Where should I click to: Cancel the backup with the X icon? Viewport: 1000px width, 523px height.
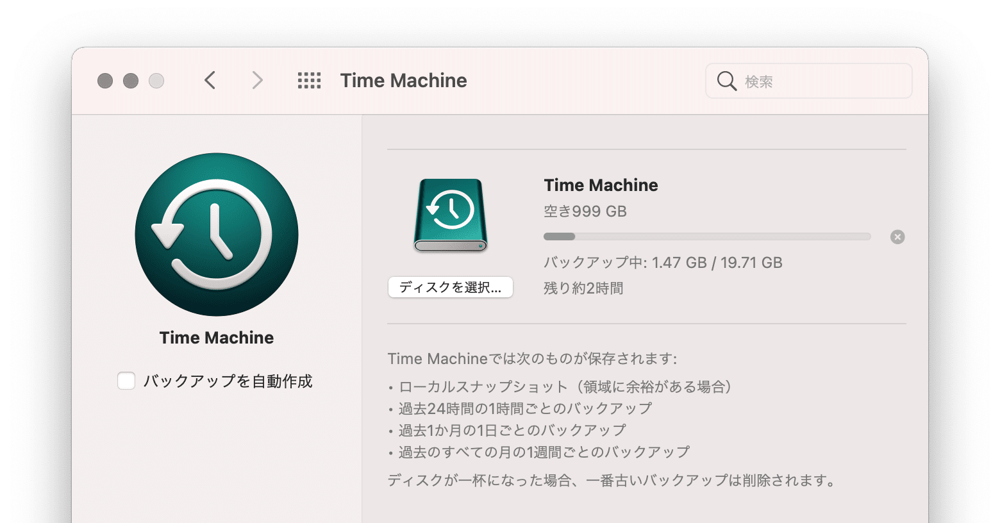tap(897, 237)
